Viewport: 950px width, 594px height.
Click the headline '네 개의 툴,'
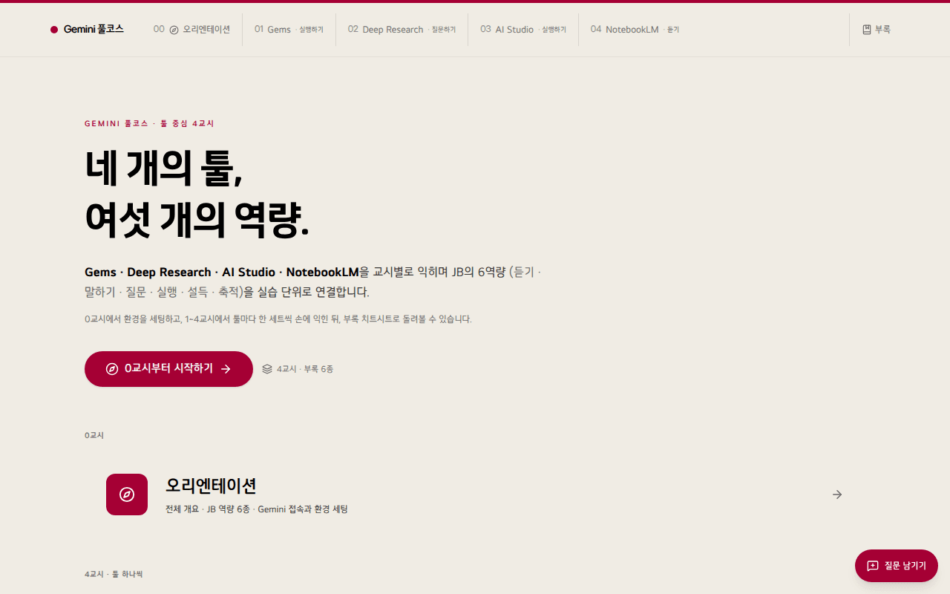[164, 169]
